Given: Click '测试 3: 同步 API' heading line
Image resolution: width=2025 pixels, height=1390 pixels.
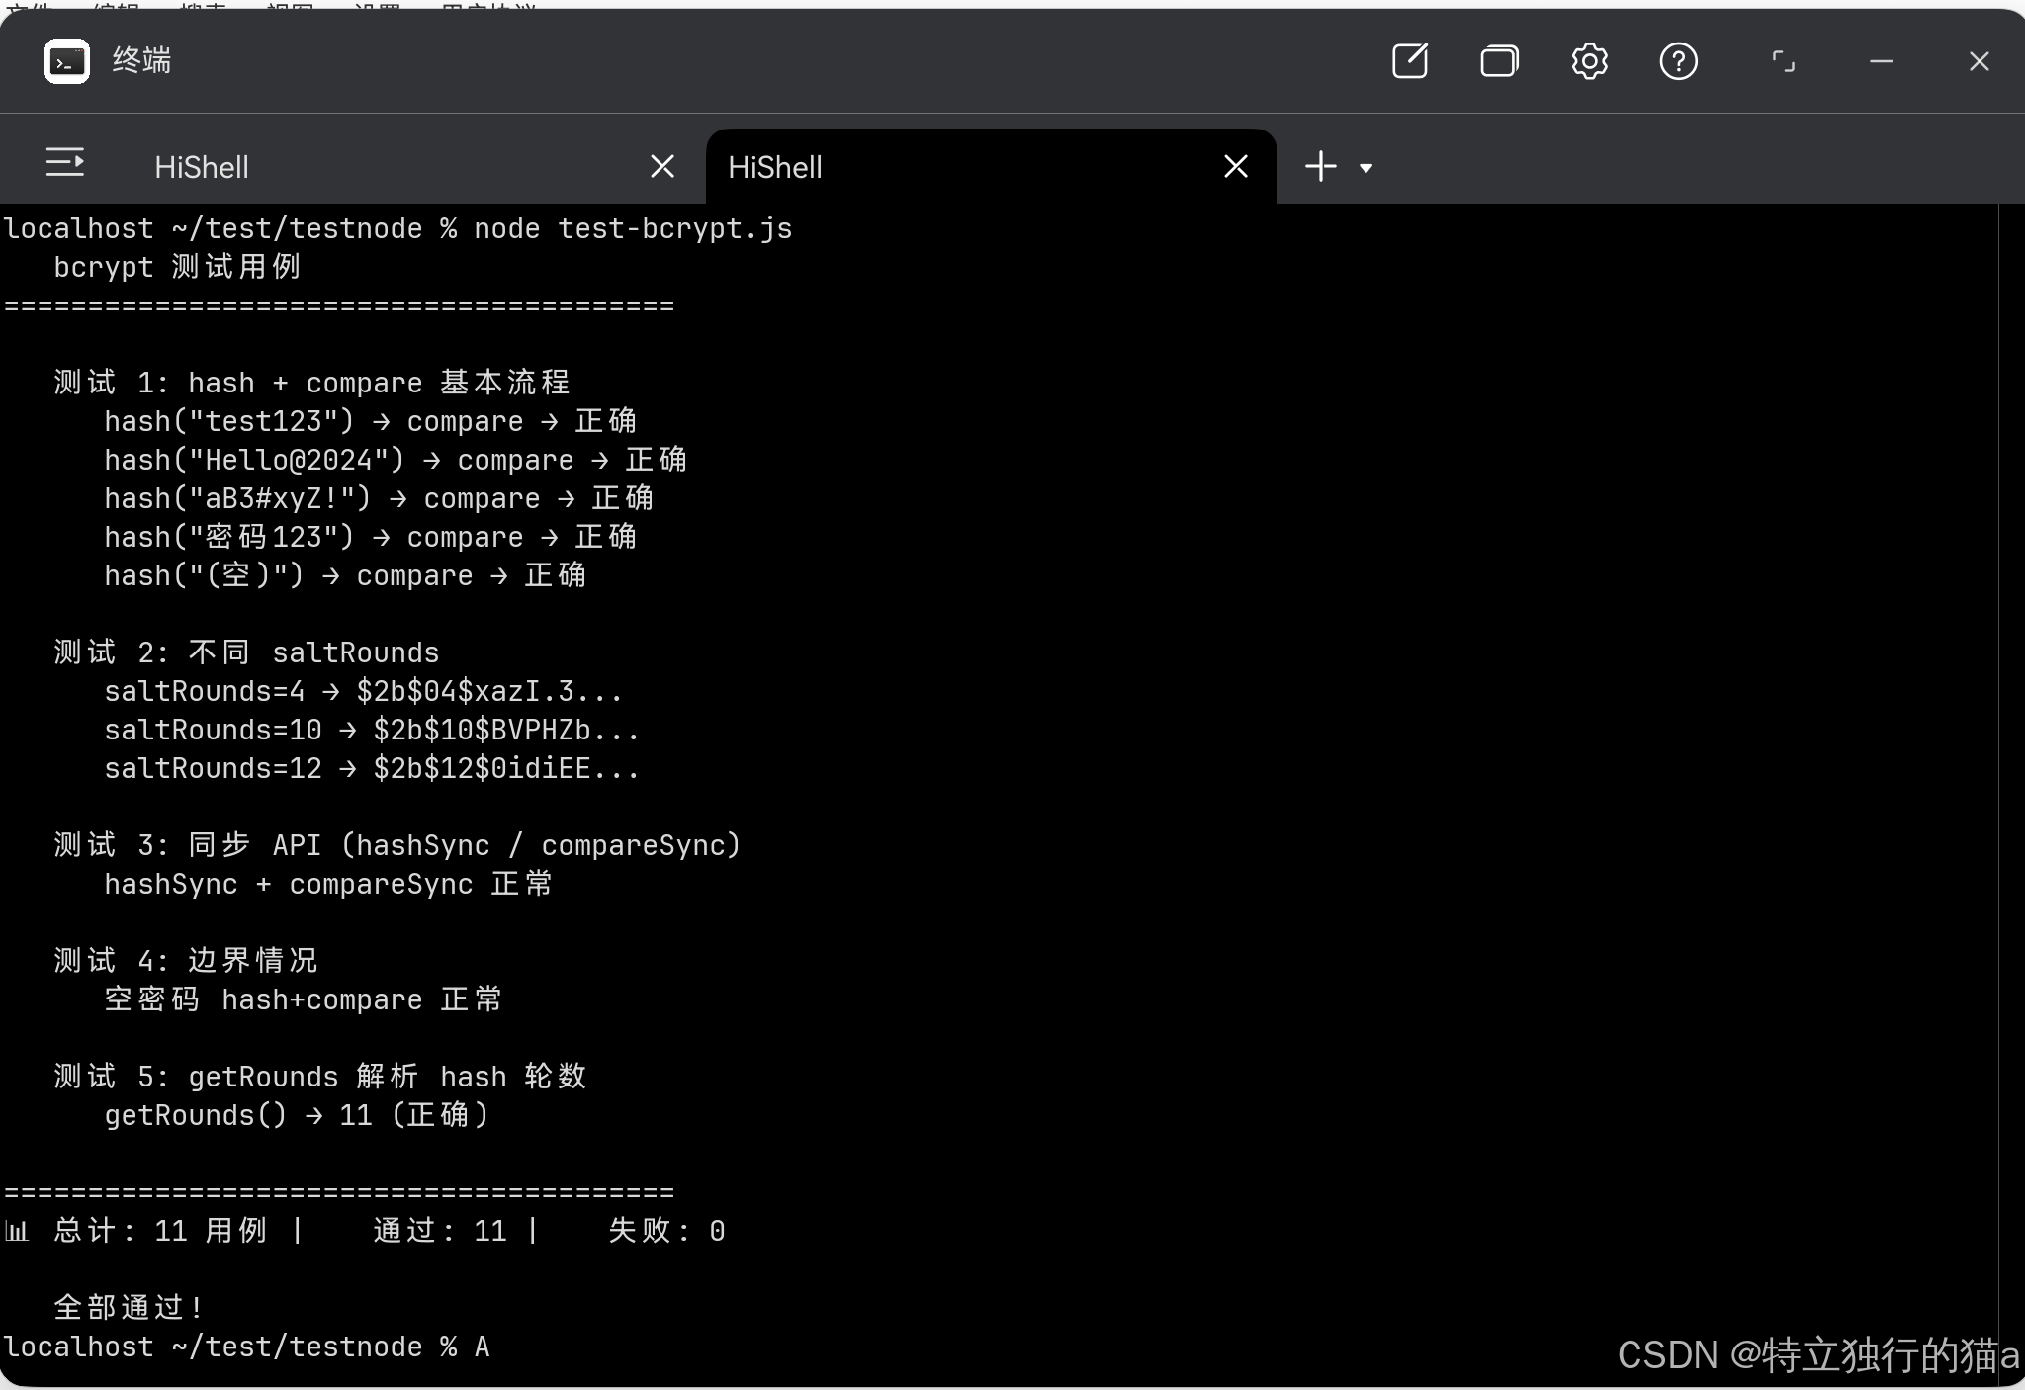Looking at the screenshot, I should (397, 845).
